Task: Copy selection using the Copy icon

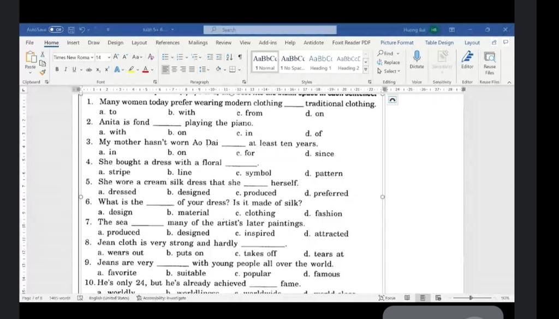Action: (x=43, y=63)
